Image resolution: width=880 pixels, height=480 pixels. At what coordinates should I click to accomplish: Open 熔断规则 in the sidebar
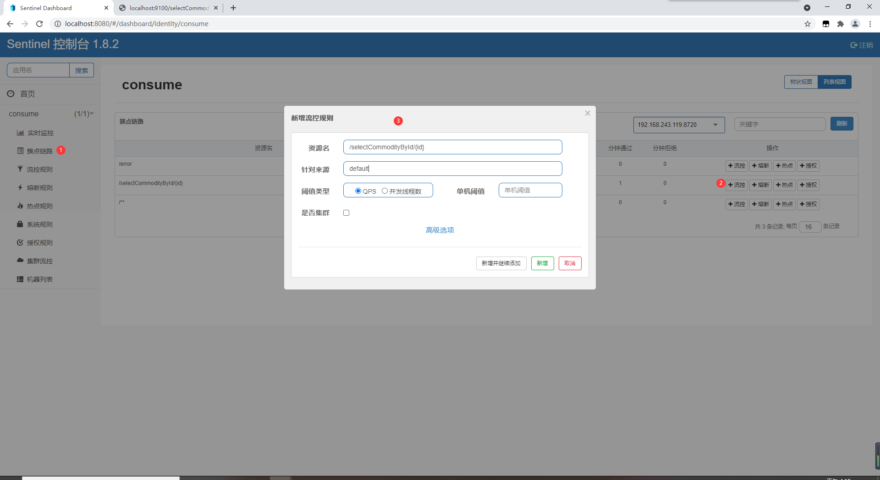39,188
